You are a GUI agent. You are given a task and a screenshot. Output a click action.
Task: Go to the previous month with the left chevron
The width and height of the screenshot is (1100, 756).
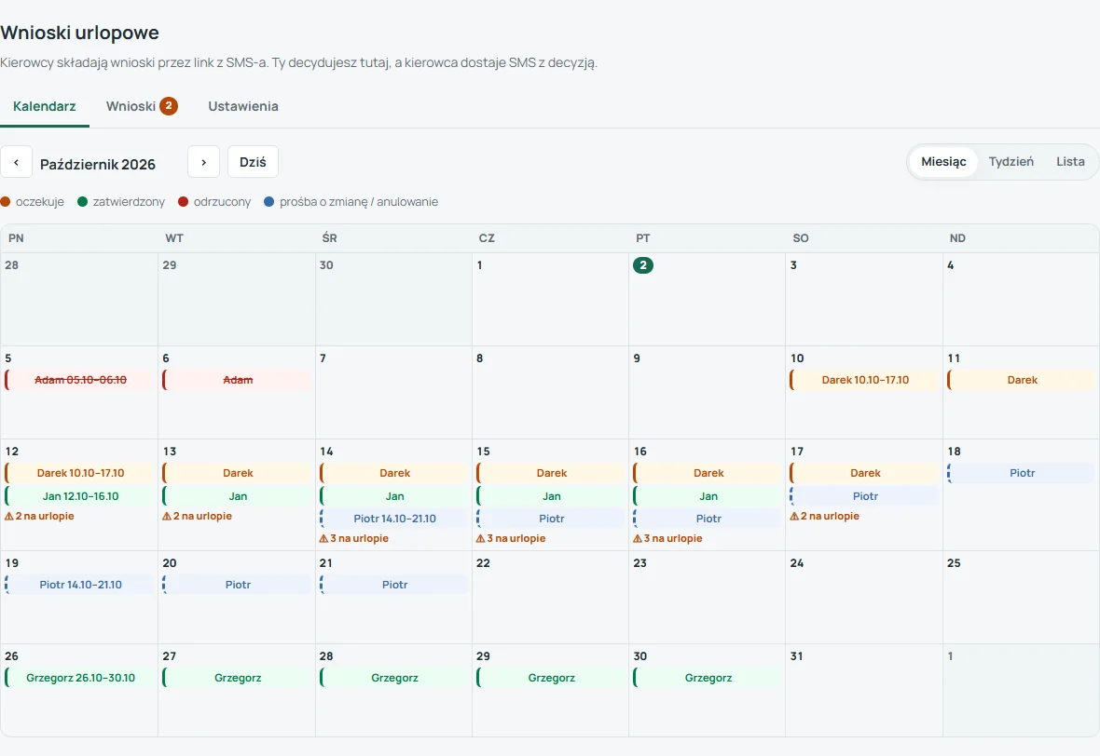click(16, 162)
